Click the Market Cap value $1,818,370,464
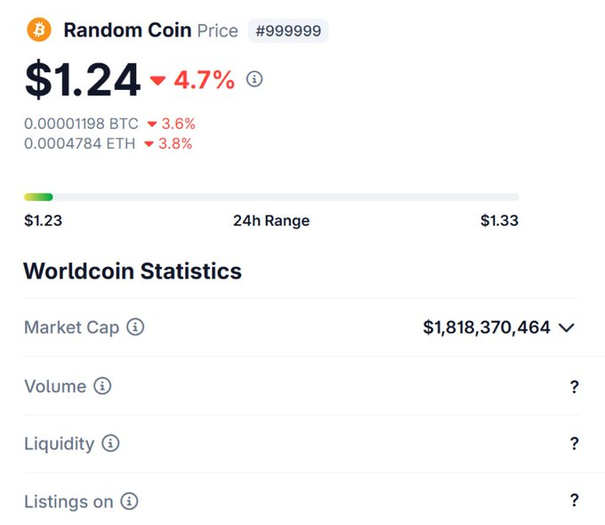Screen dimensions: 605x525 [487, 327]
